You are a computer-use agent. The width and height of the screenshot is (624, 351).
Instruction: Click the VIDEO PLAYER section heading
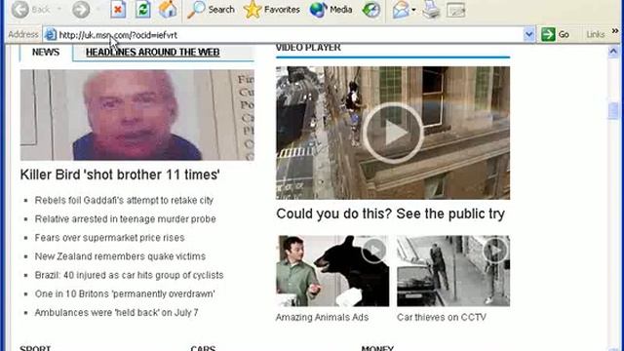coord(308,48)
